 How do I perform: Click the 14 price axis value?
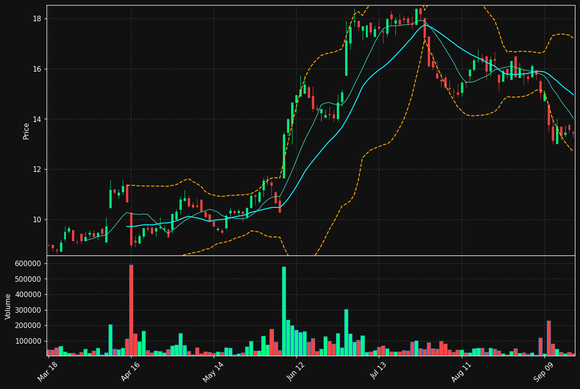[x=37, y=119]
